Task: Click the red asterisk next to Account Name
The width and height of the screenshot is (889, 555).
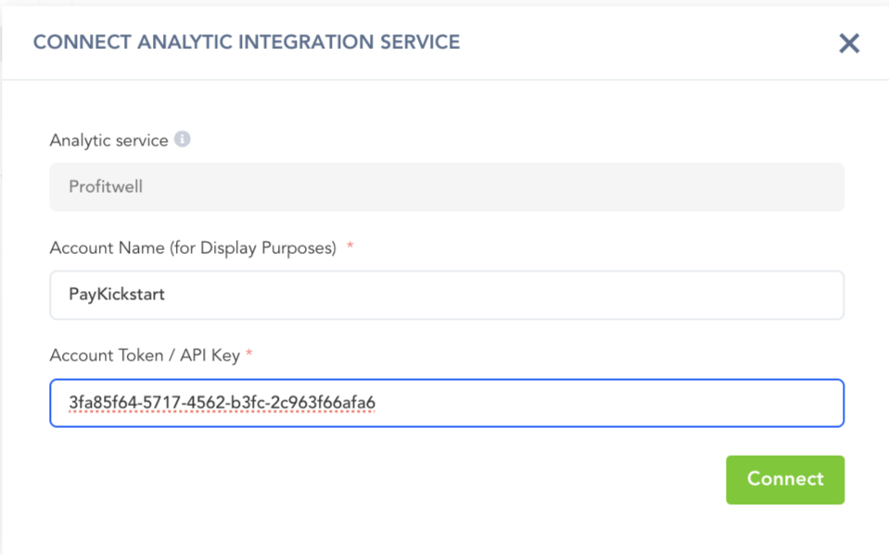Action: (x=349, y=247)
